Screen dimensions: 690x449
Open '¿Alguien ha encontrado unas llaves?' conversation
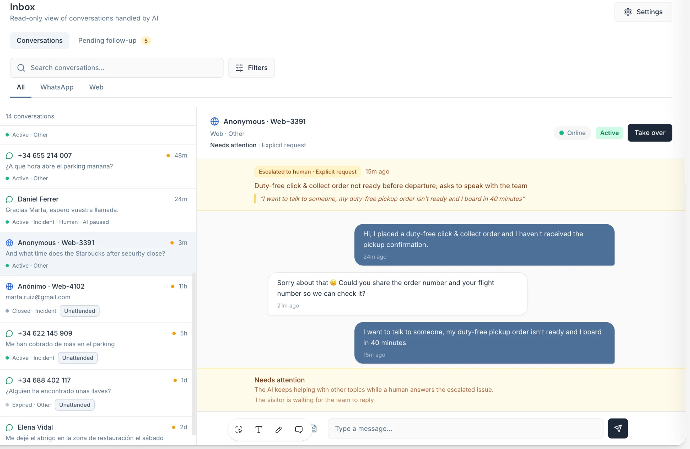(96, 393)
